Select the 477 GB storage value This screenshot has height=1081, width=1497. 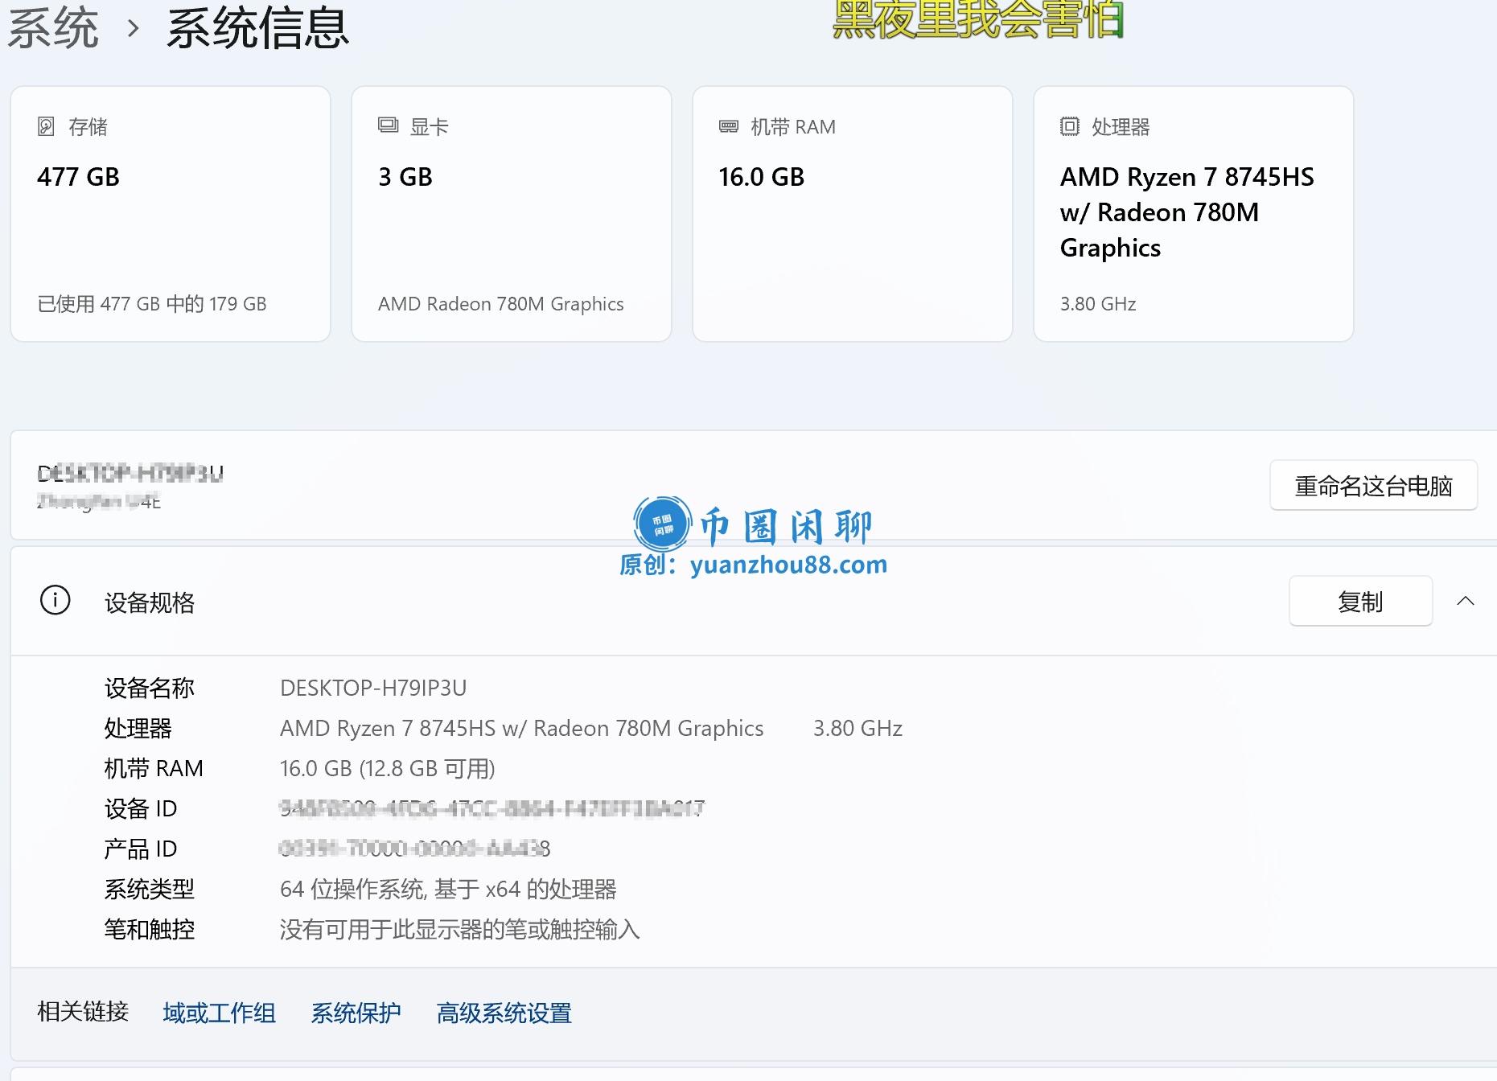pyautogui.click(x=78, y=177)
